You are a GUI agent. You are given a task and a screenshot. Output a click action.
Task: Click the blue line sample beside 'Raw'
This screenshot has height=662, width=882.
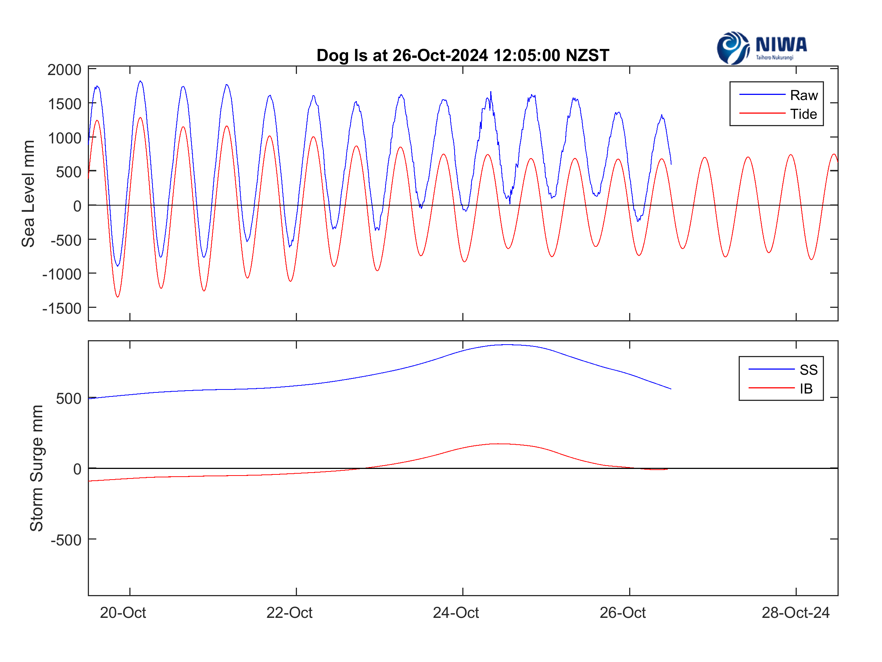point(762,95)
